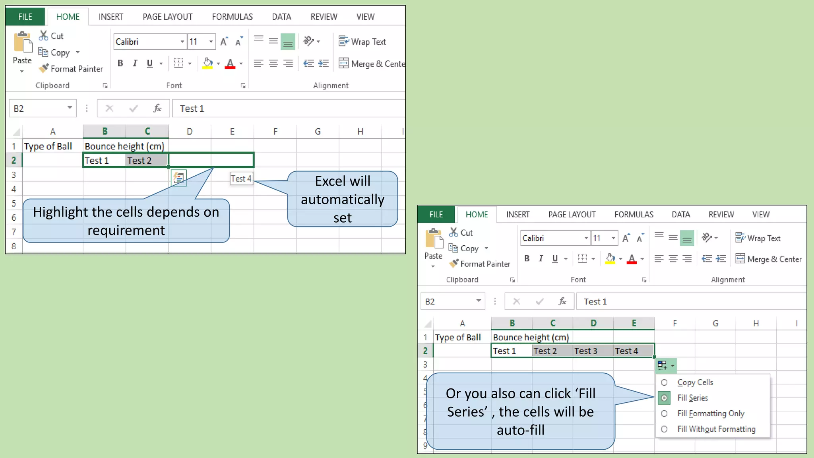Open Name Box dropdown in left window

pos(70,108)
